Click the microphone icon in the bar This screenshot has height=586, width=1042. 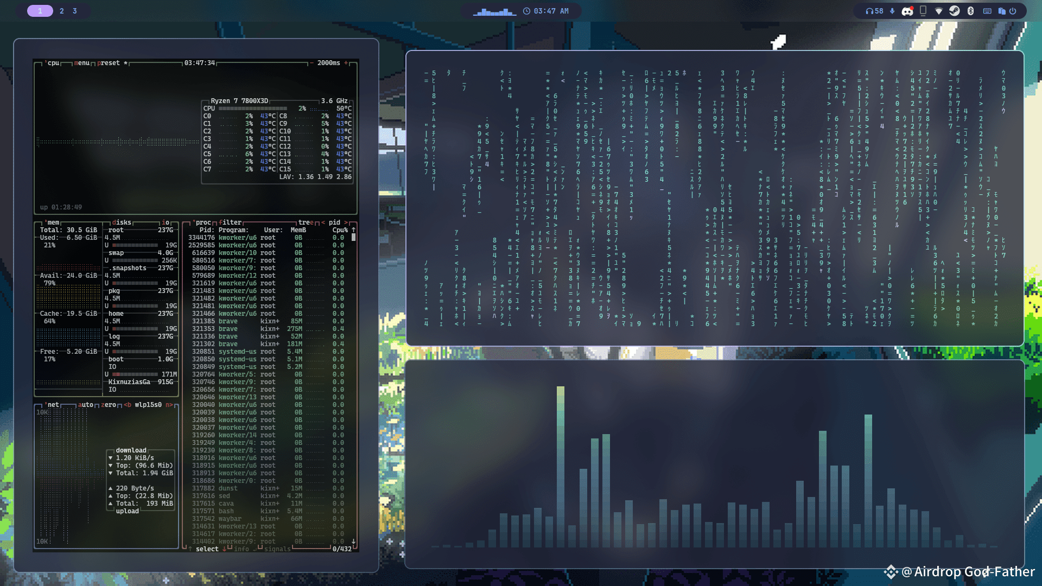click(892, 11)
